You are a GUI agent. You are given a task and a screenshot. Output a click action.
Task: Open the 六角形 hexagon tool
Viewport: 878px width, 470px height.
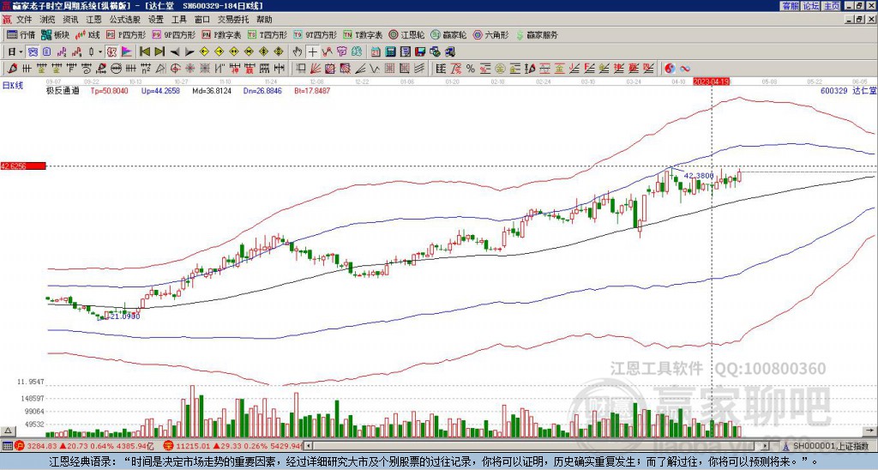pos(491,34)
